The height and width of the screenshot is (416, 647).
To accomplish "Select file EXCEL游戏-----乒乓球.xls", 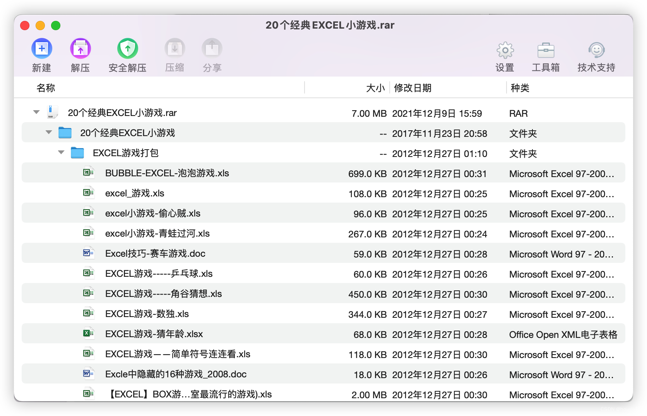I will [x=159, y=273].
